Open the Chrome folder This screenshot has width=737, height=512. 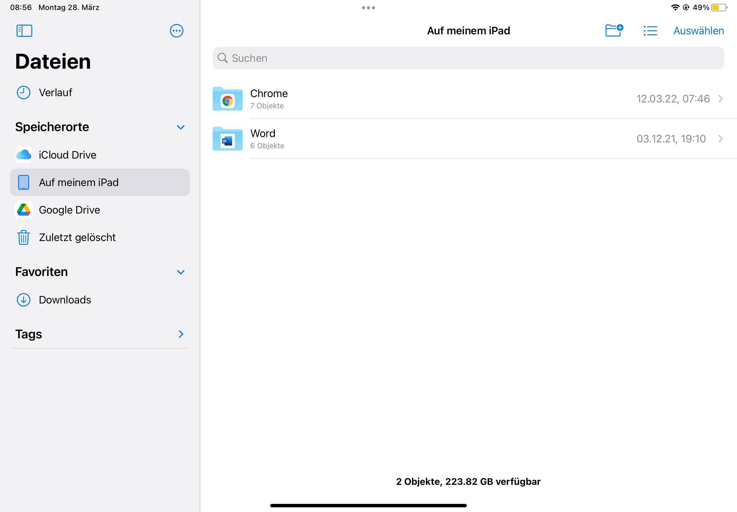point(269,98)
